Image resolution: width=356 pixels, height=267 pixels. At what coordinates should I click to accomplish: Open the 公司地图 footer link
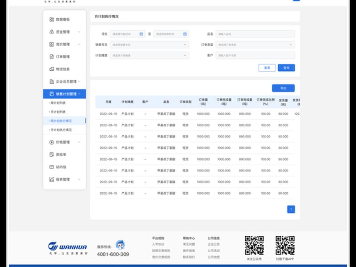click(x=214, y=257)
